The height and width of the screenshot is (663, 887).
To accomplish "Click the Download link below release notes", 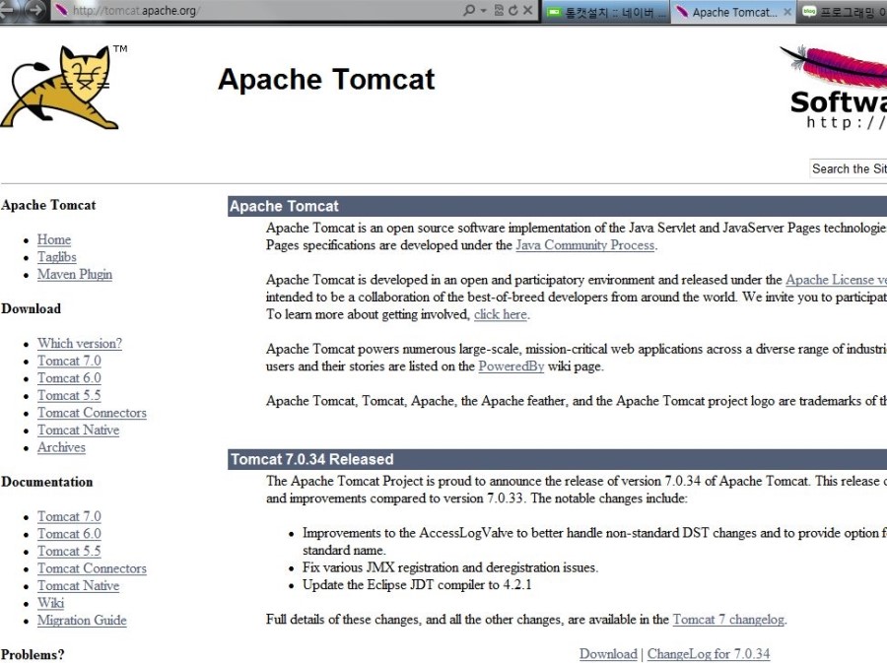I will click(x=608, y=654).
